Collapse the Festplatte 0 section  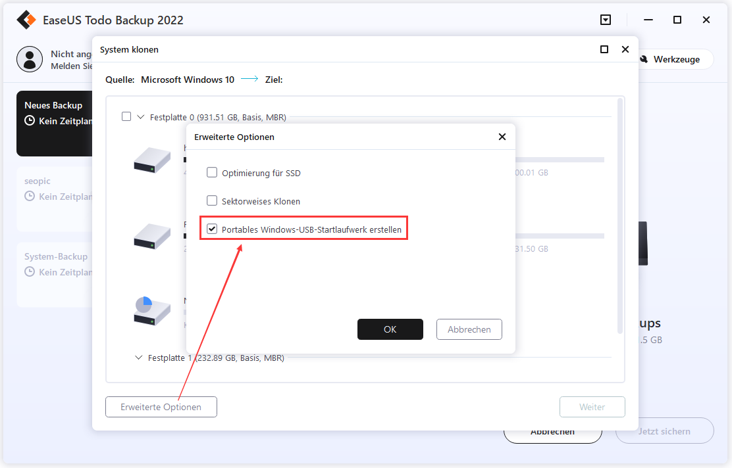[140, 117]
